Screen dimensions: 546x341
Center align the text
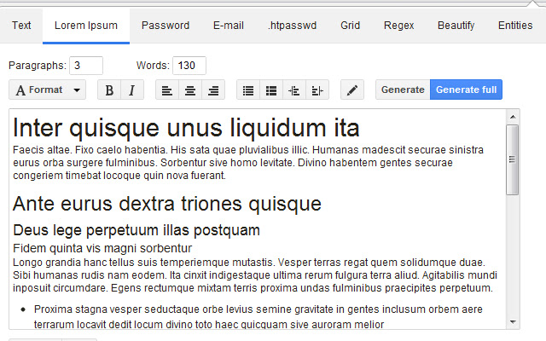point(190,90)
